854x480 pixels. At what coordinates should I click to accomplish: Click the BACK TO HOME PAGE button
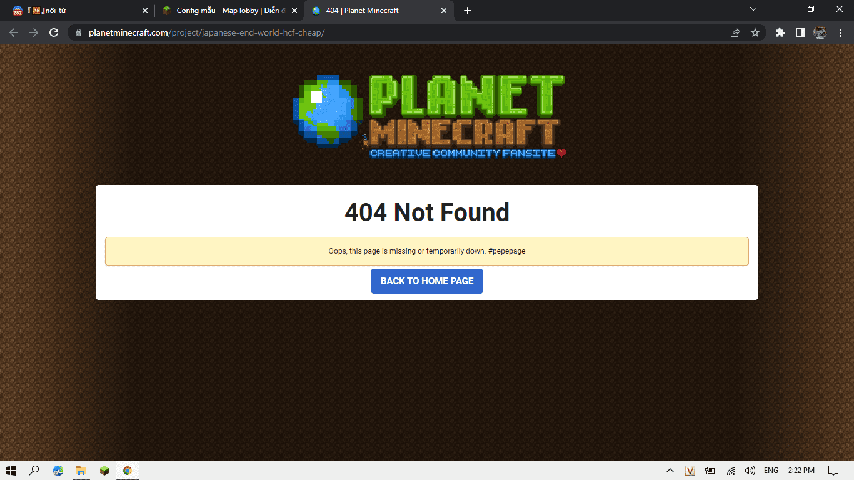[427, 281]
